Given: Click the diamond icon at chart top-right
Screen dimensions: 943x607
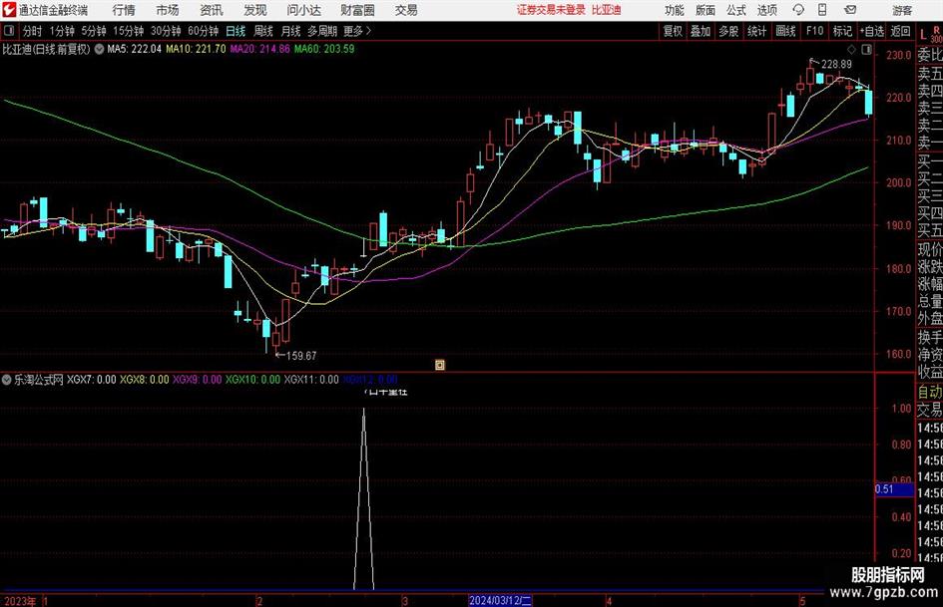Looking at the screenshot, I should (851, 50).
